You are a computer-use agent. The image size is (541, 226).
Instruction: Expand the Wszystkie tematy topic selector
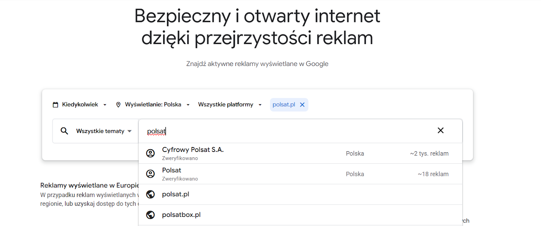103,131
